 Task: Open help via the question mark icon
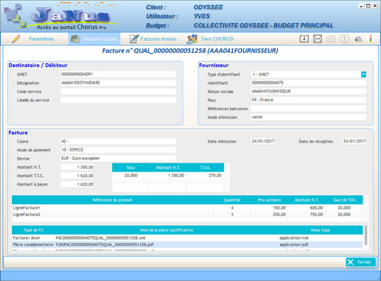click(344, 39)
